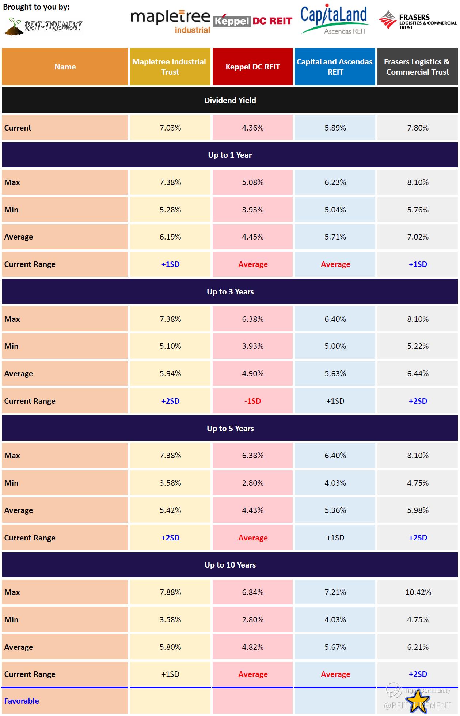Viewport: 460px width, 716px height.
Task: Select the orange Name header cell
Action: pyautogui.click(x=65, y=67)
